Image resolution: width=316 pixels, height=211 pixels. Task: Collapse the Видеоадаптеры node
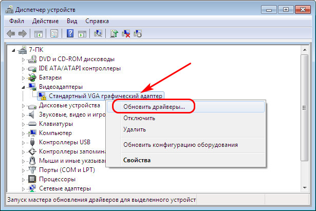click(x=23, y=87)
